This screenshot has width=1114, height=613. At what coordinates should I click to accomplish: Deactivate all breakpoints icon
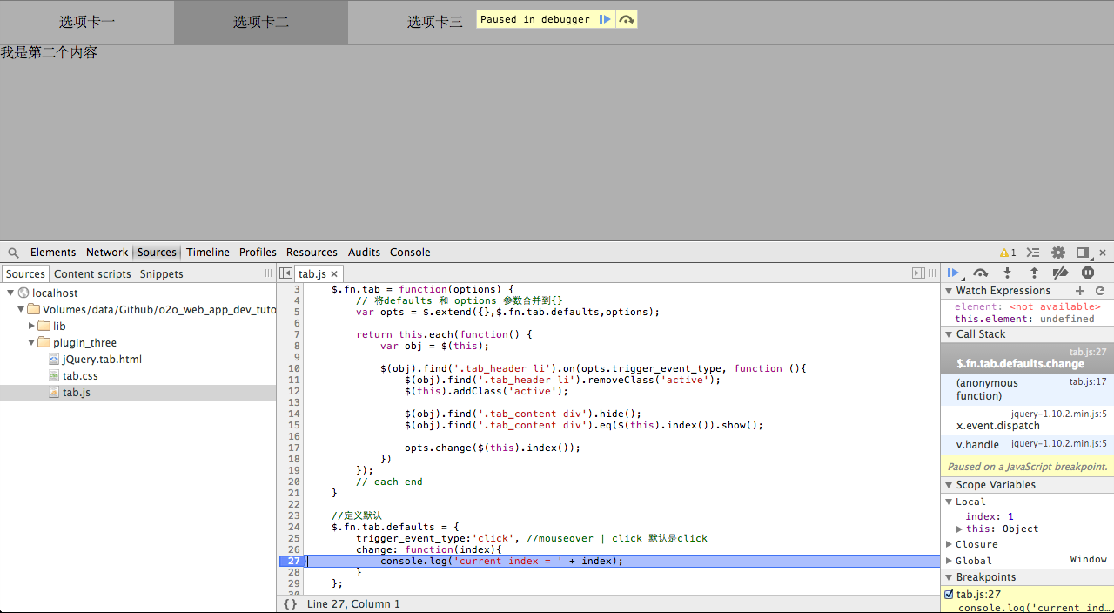(x=1060, y=273)
